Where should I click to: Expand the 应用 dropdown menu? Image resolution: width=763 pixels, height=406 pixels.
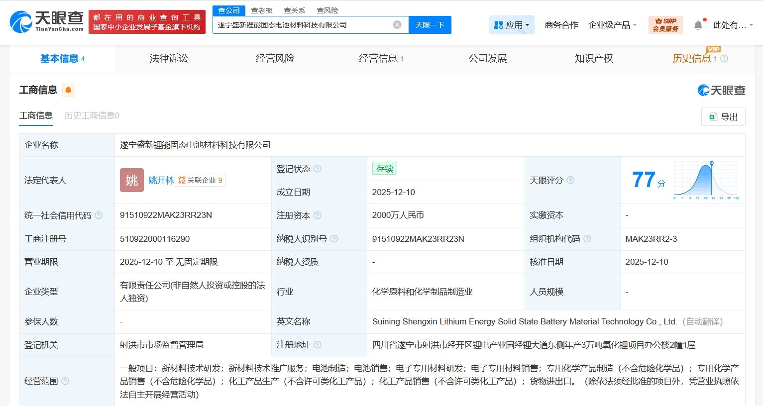512,25
